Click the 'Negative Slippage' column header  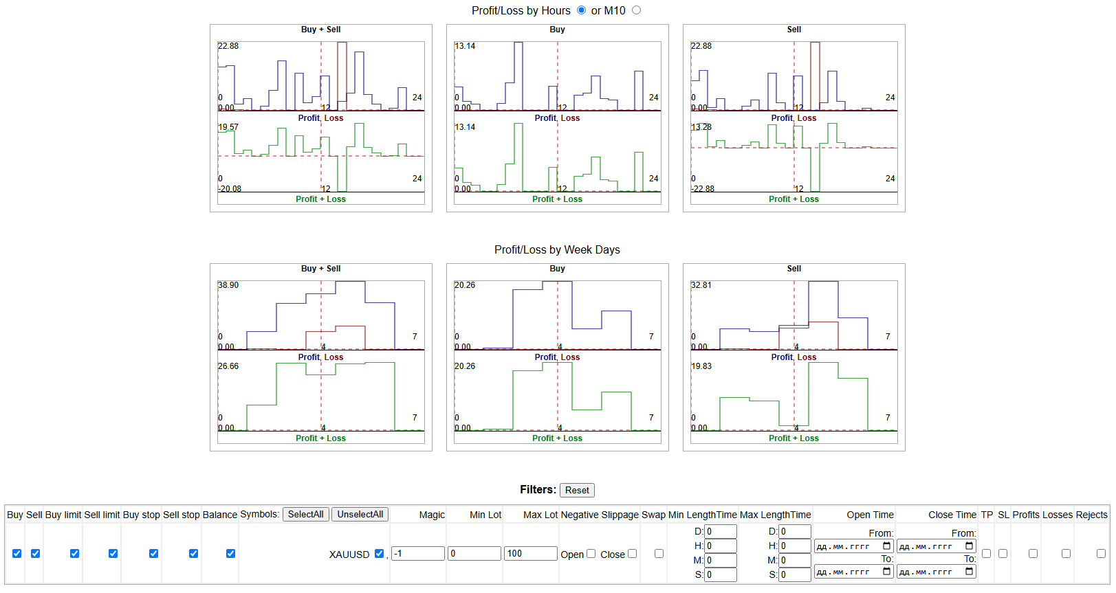[x=600, y=515]
